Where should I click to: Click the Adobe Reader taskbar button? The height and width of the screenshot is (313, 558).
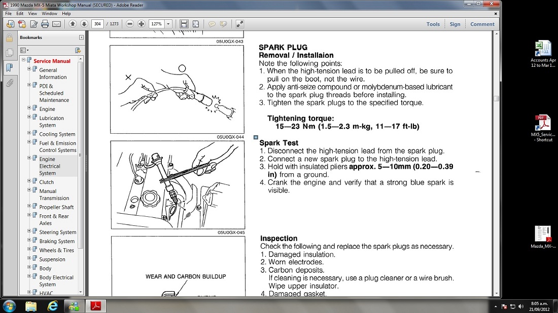[x=96, y=306]
